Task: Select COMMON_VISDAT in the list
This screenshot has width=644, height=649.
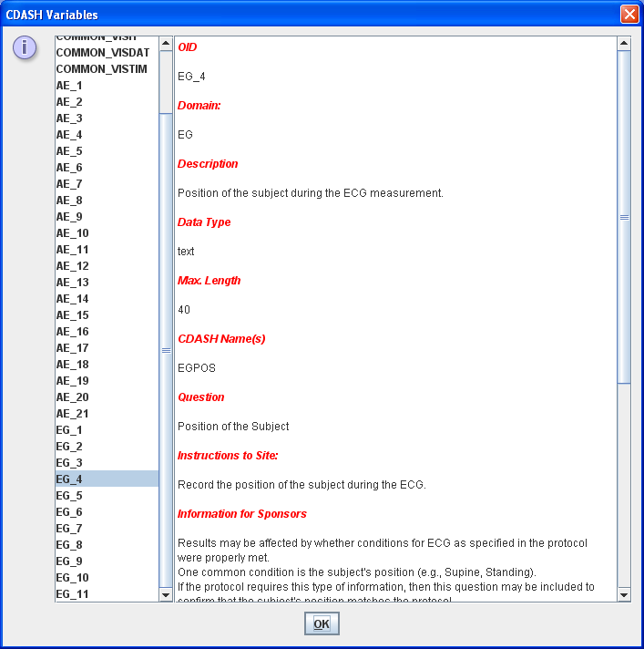Action: click(x=101, y=53)
